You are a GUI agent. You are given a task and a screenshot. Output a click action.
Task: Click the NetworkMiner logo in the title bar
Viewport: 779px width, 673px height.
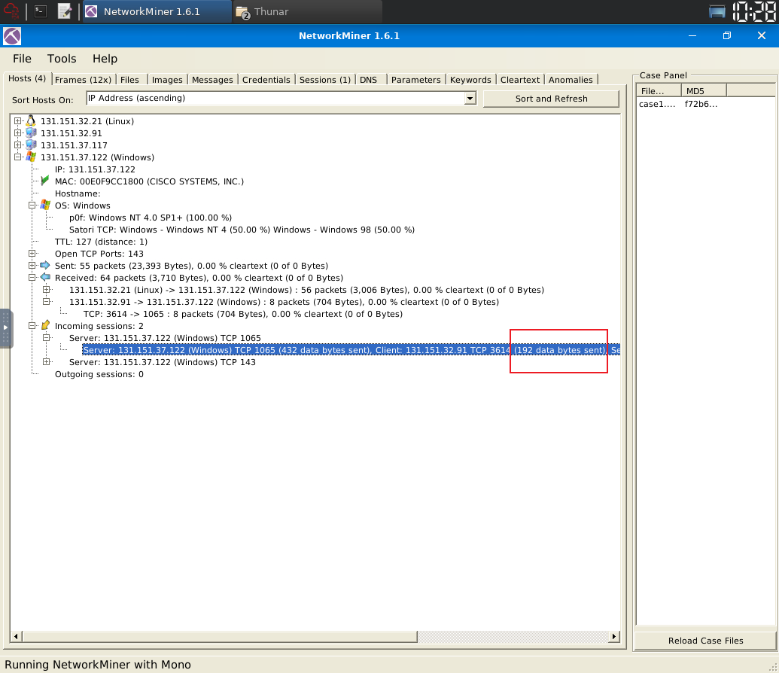coord(12,36)
